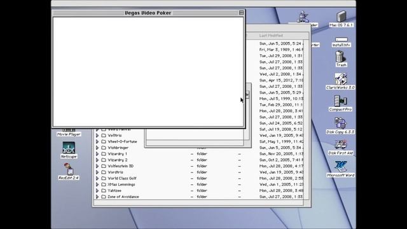Expand the Welltris folder triangle
The height and width of the screenshot is (229, 407).
click(97, 135)
